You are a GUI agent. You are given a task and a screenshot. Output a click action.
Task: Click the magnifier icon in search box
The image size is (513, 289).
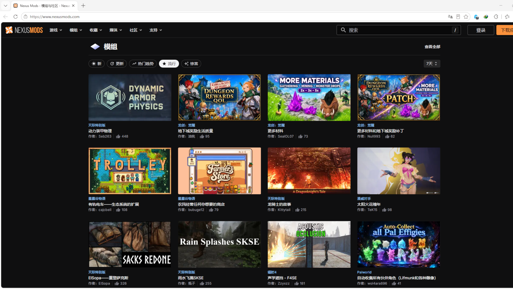(x=343, y=30)
